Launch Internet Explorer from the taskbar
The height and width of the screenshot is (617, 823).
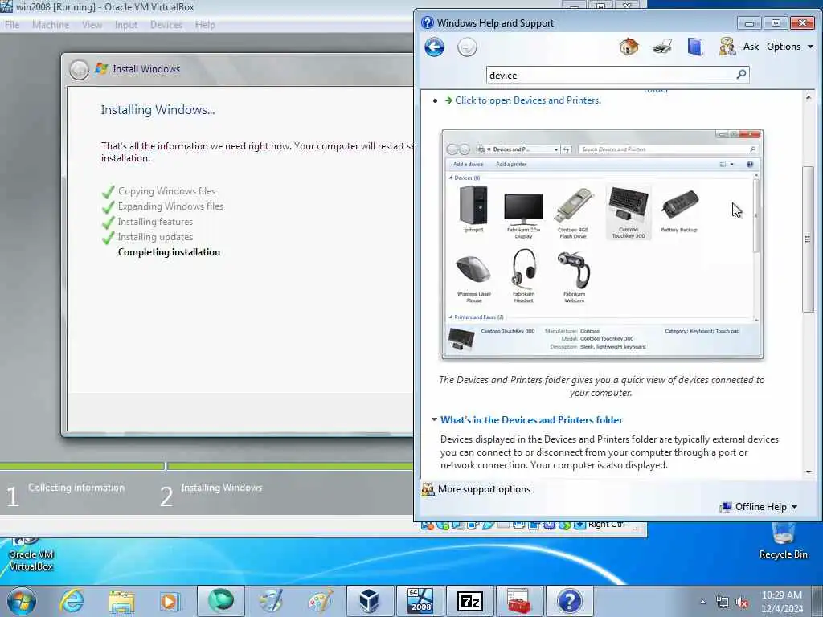(72, 601)
